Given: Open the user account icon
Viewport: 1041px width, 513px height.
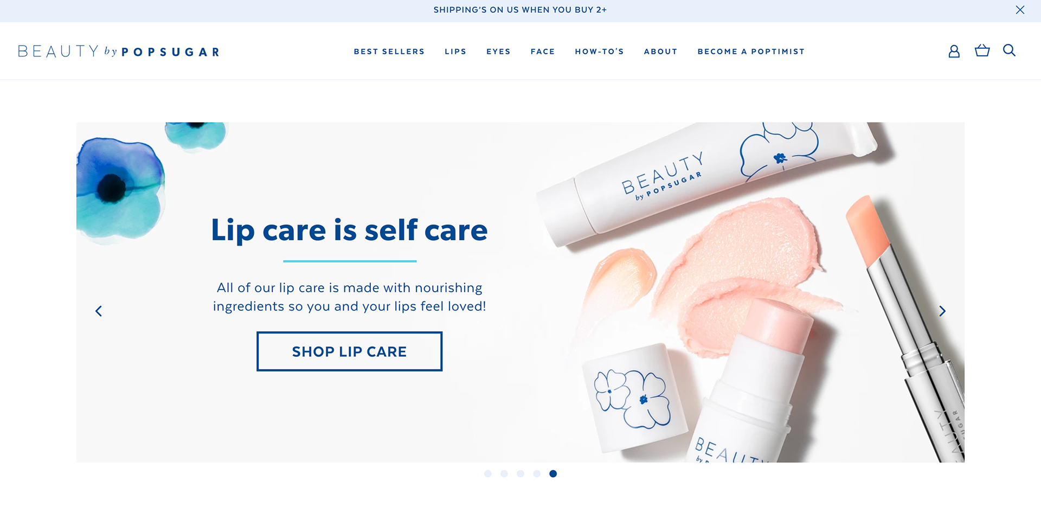Looking at the screenshot, I should pyautogui.click(x=954, y=51).
